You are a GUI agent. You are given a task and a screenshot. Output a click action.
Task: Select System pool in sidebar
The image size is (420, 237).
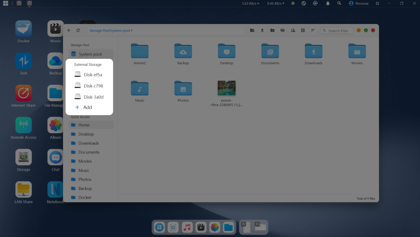pos(90,54)
